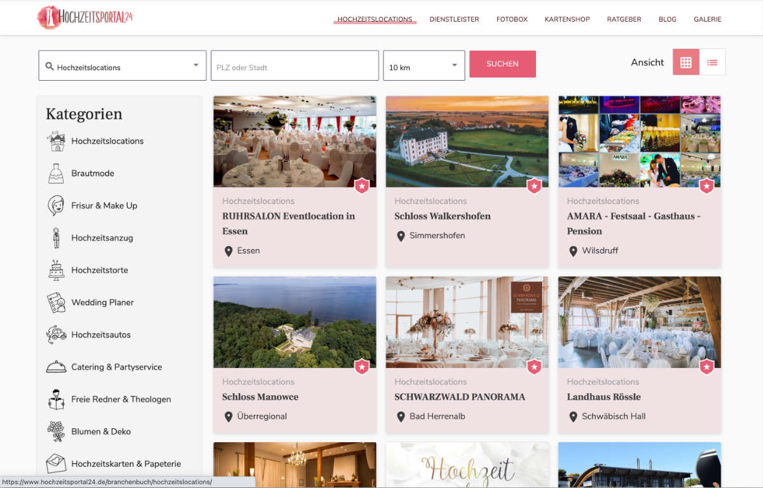Switch to grid view layout
Image resolution: width=763 pixels, height=488 pixels.
click(x=685, y=62)
